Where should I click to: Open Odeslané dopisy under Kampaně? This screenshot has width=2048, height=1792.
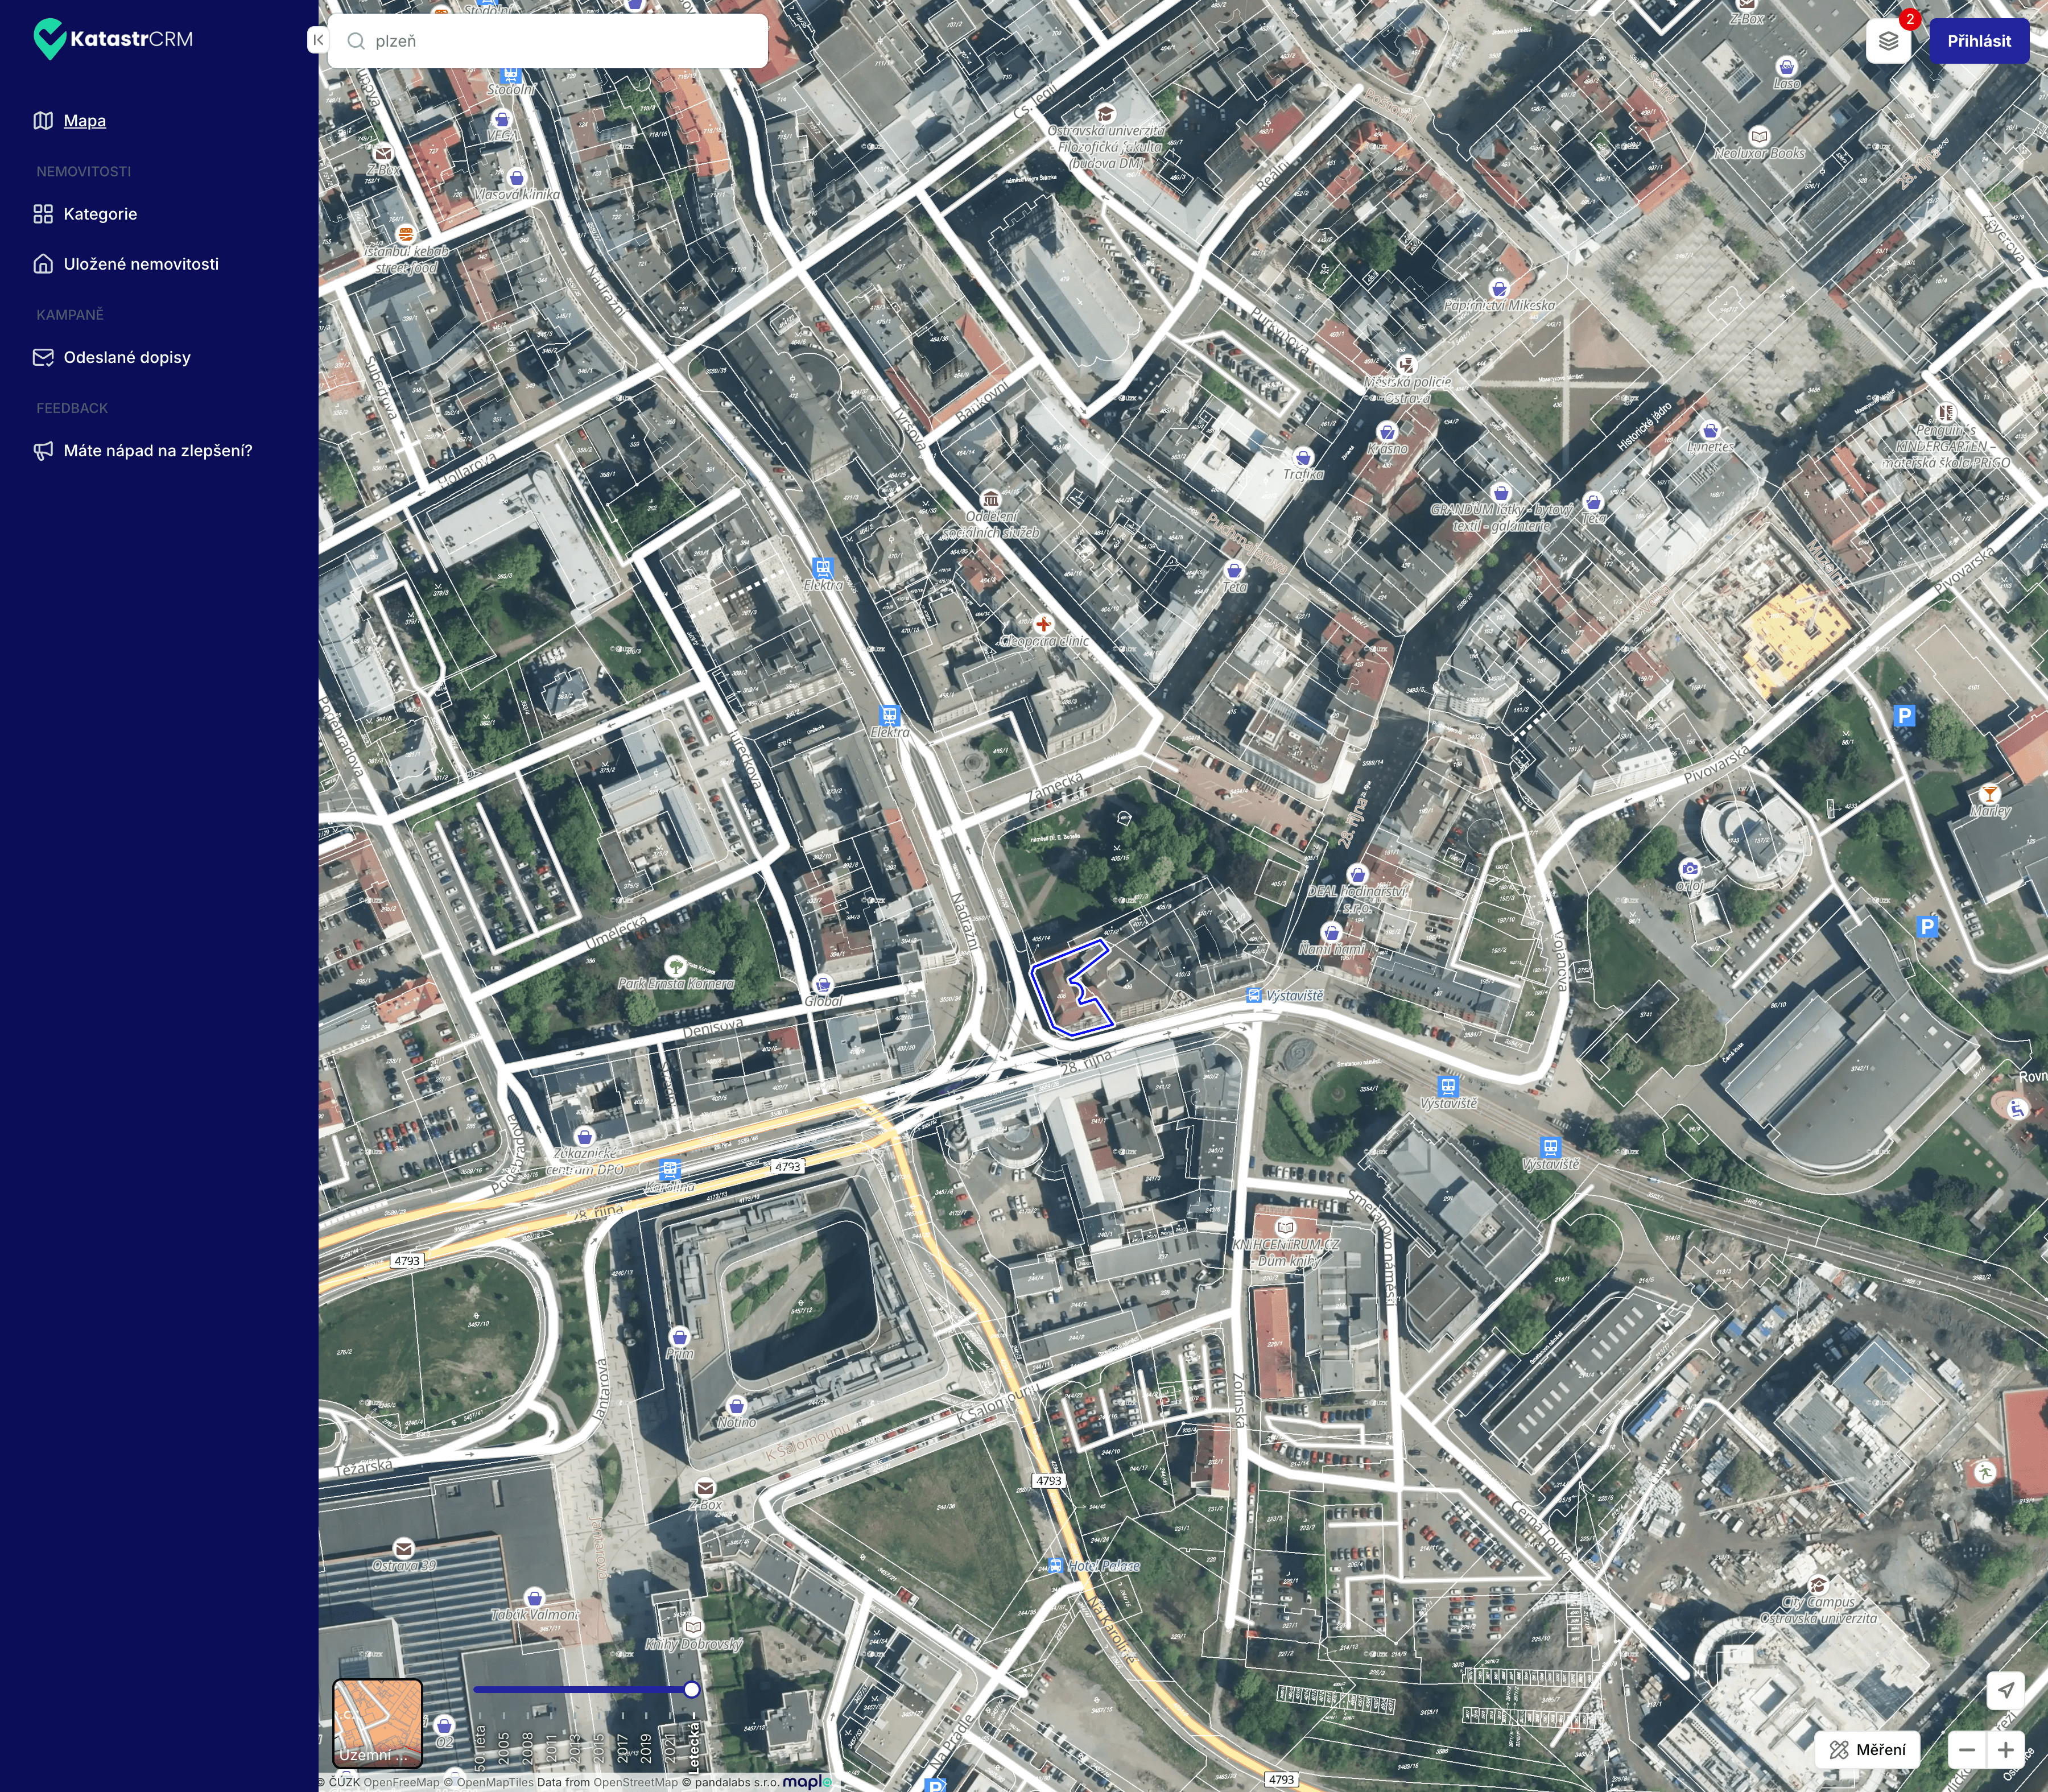coord(126,356)
